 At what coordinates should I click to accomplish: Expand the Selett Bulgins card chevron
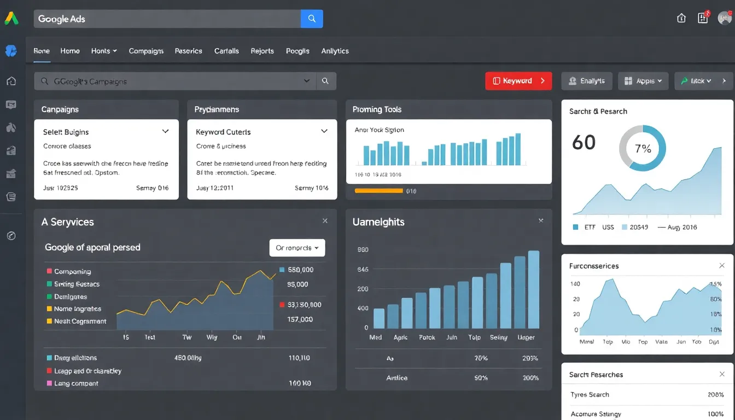(x=165, y=131)
